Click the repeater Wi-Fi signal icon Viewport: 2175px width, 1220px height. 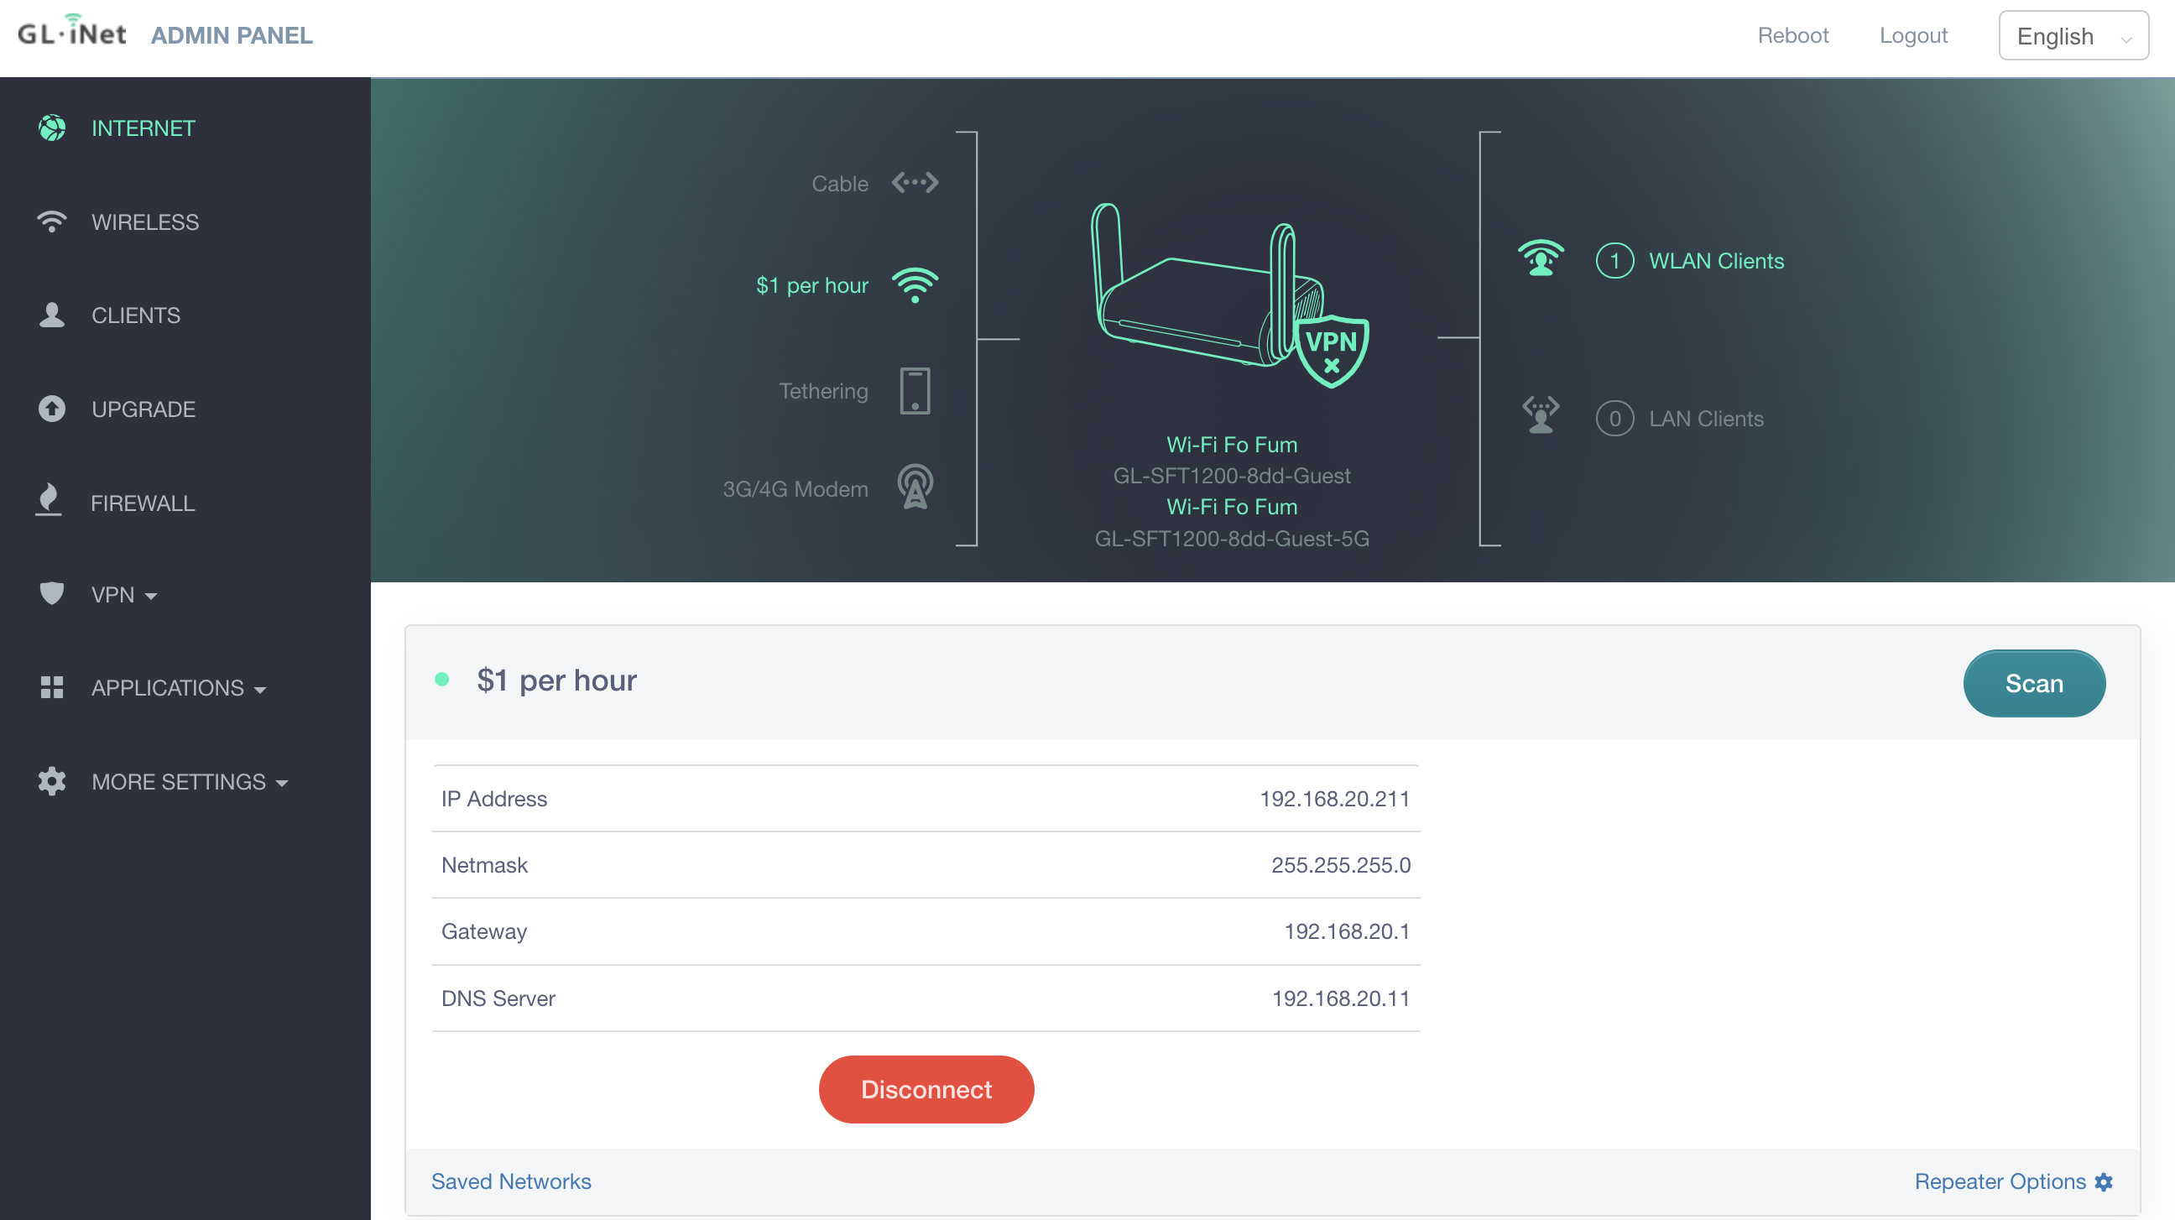coord(915,285)
